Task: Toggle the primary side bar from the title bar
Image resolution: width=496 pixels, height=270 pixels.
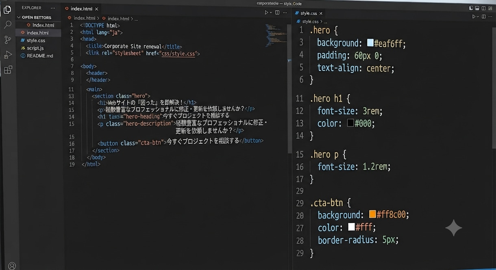Action: 471,8
